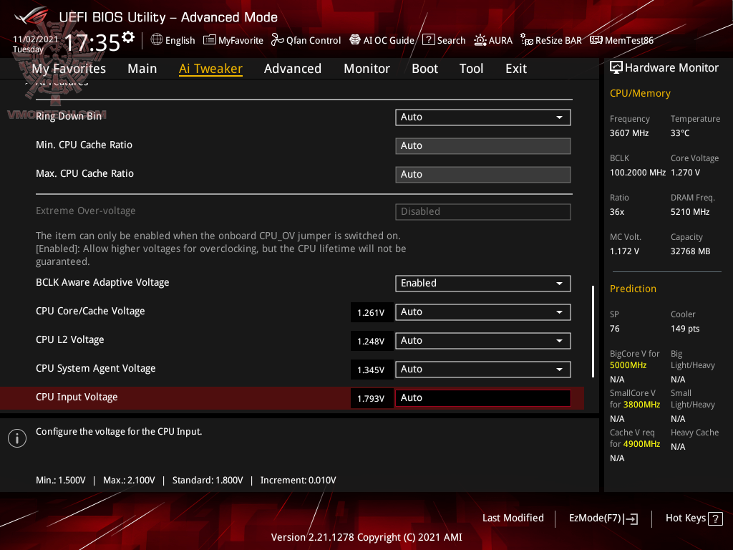Click the ROG logo
The width and height of the screenshot is (733, 550).
31,16
